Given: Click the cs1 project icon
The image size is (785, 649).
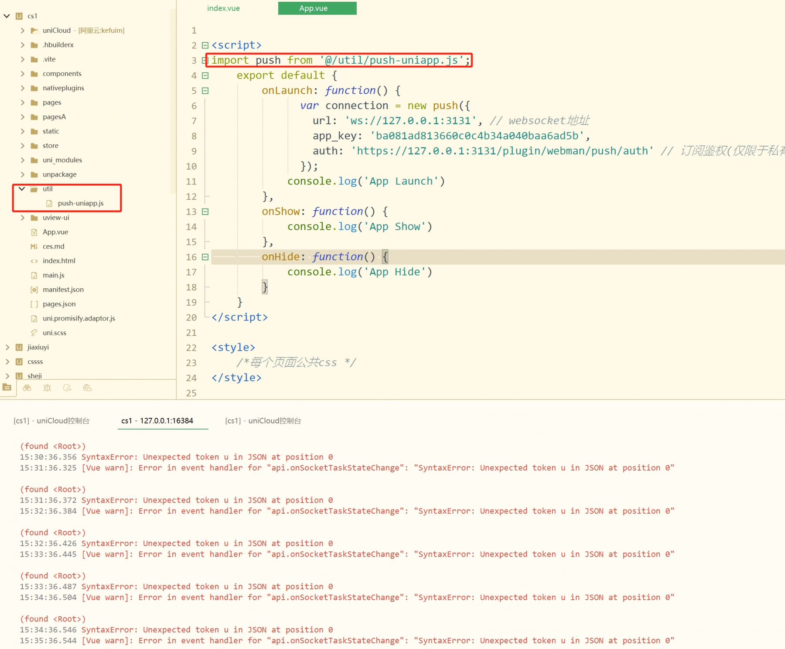Looking at the screenshot, I should (19, 16).
